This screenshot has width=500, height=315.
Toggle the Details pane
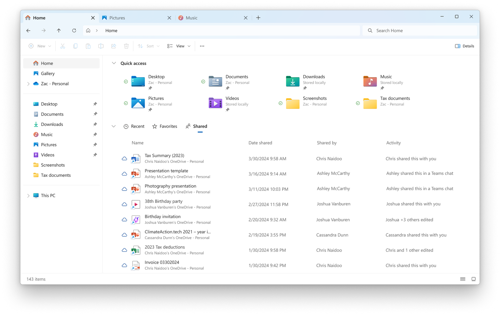(464, 46)
